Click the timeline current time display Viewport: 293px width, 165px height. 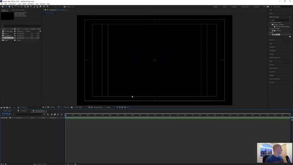tap(6, 114)
